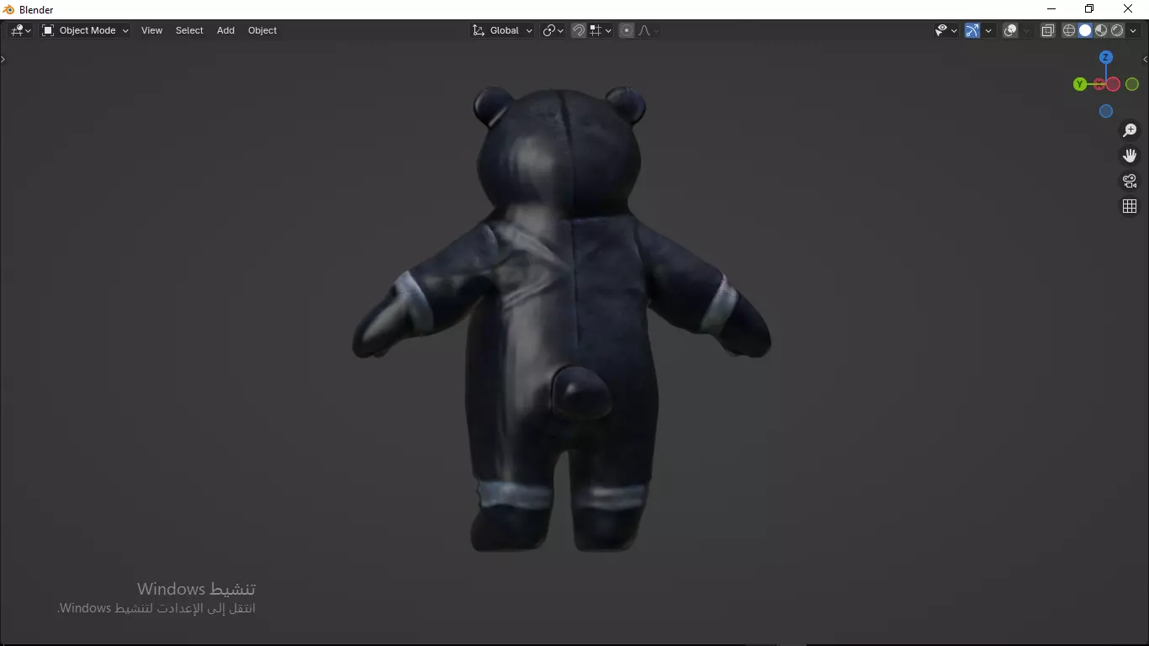The image size is (1149, 646).
Task: Expand the gizmo options arrow
Action: click(988, 30)
